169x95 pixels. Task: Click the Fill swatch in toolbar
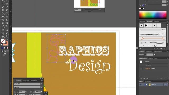coord(3,41)
